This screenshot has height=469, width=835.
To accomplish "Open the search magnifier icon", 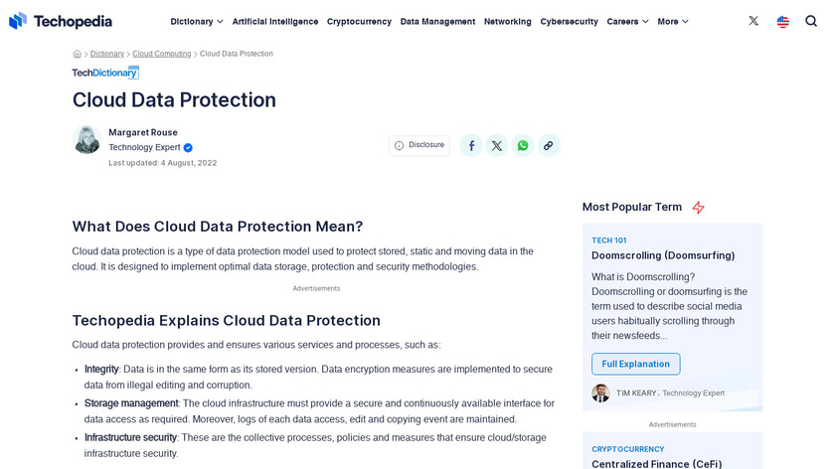I will (x=811, y=21).
